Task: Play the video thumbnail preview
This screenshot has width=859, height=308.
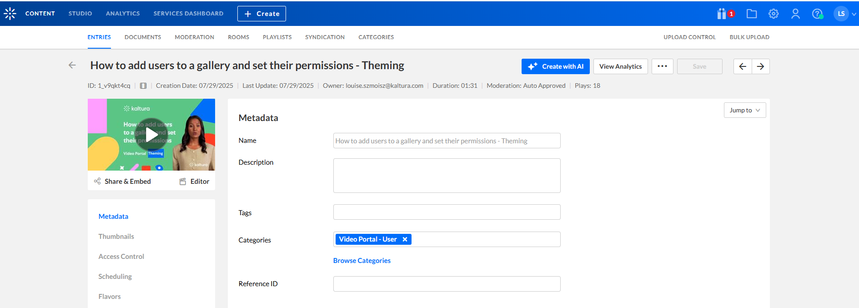Action: (151, 134)
